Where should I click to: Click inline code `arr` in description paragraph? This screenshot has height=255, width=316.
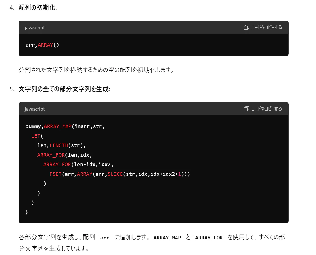(105, 238)
